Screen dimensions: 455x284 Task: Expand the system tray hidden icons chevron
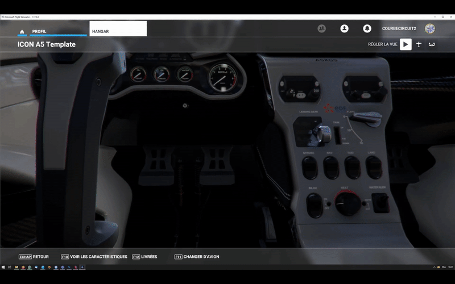click(x=434, y=267)
